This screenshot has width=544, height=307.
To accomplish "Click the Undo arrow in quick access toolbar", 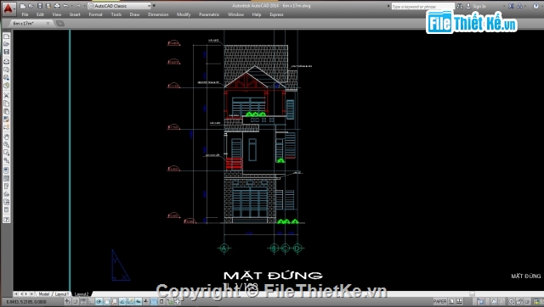I will (65, 6).
